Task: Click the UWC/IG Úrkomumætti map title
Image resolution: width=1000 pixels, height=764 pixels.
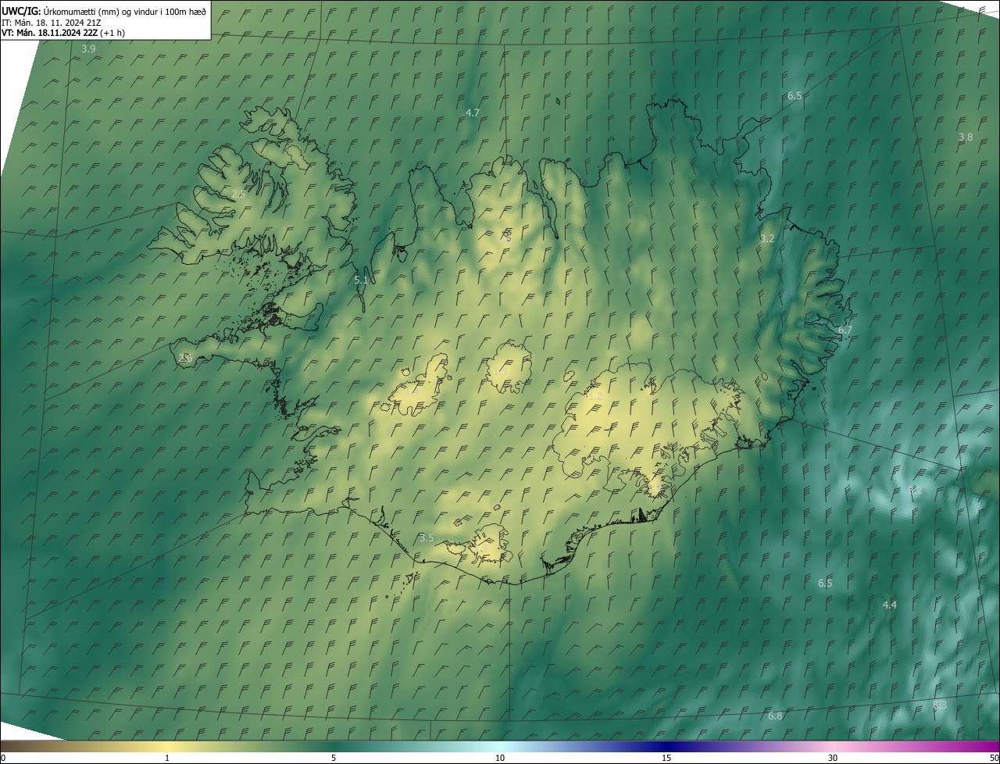Action: [x=104, y=10]
